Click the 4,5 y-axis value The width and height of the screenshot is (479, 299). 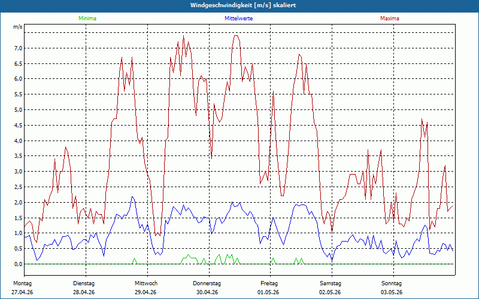[18, 126]
